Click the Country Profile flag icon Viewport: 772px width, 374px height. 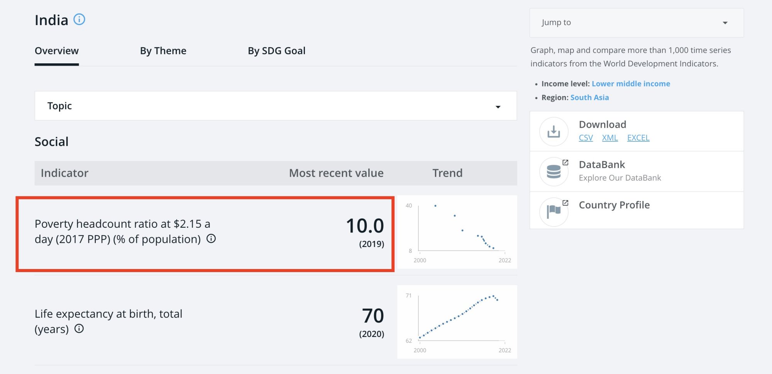tap(554, 212)
